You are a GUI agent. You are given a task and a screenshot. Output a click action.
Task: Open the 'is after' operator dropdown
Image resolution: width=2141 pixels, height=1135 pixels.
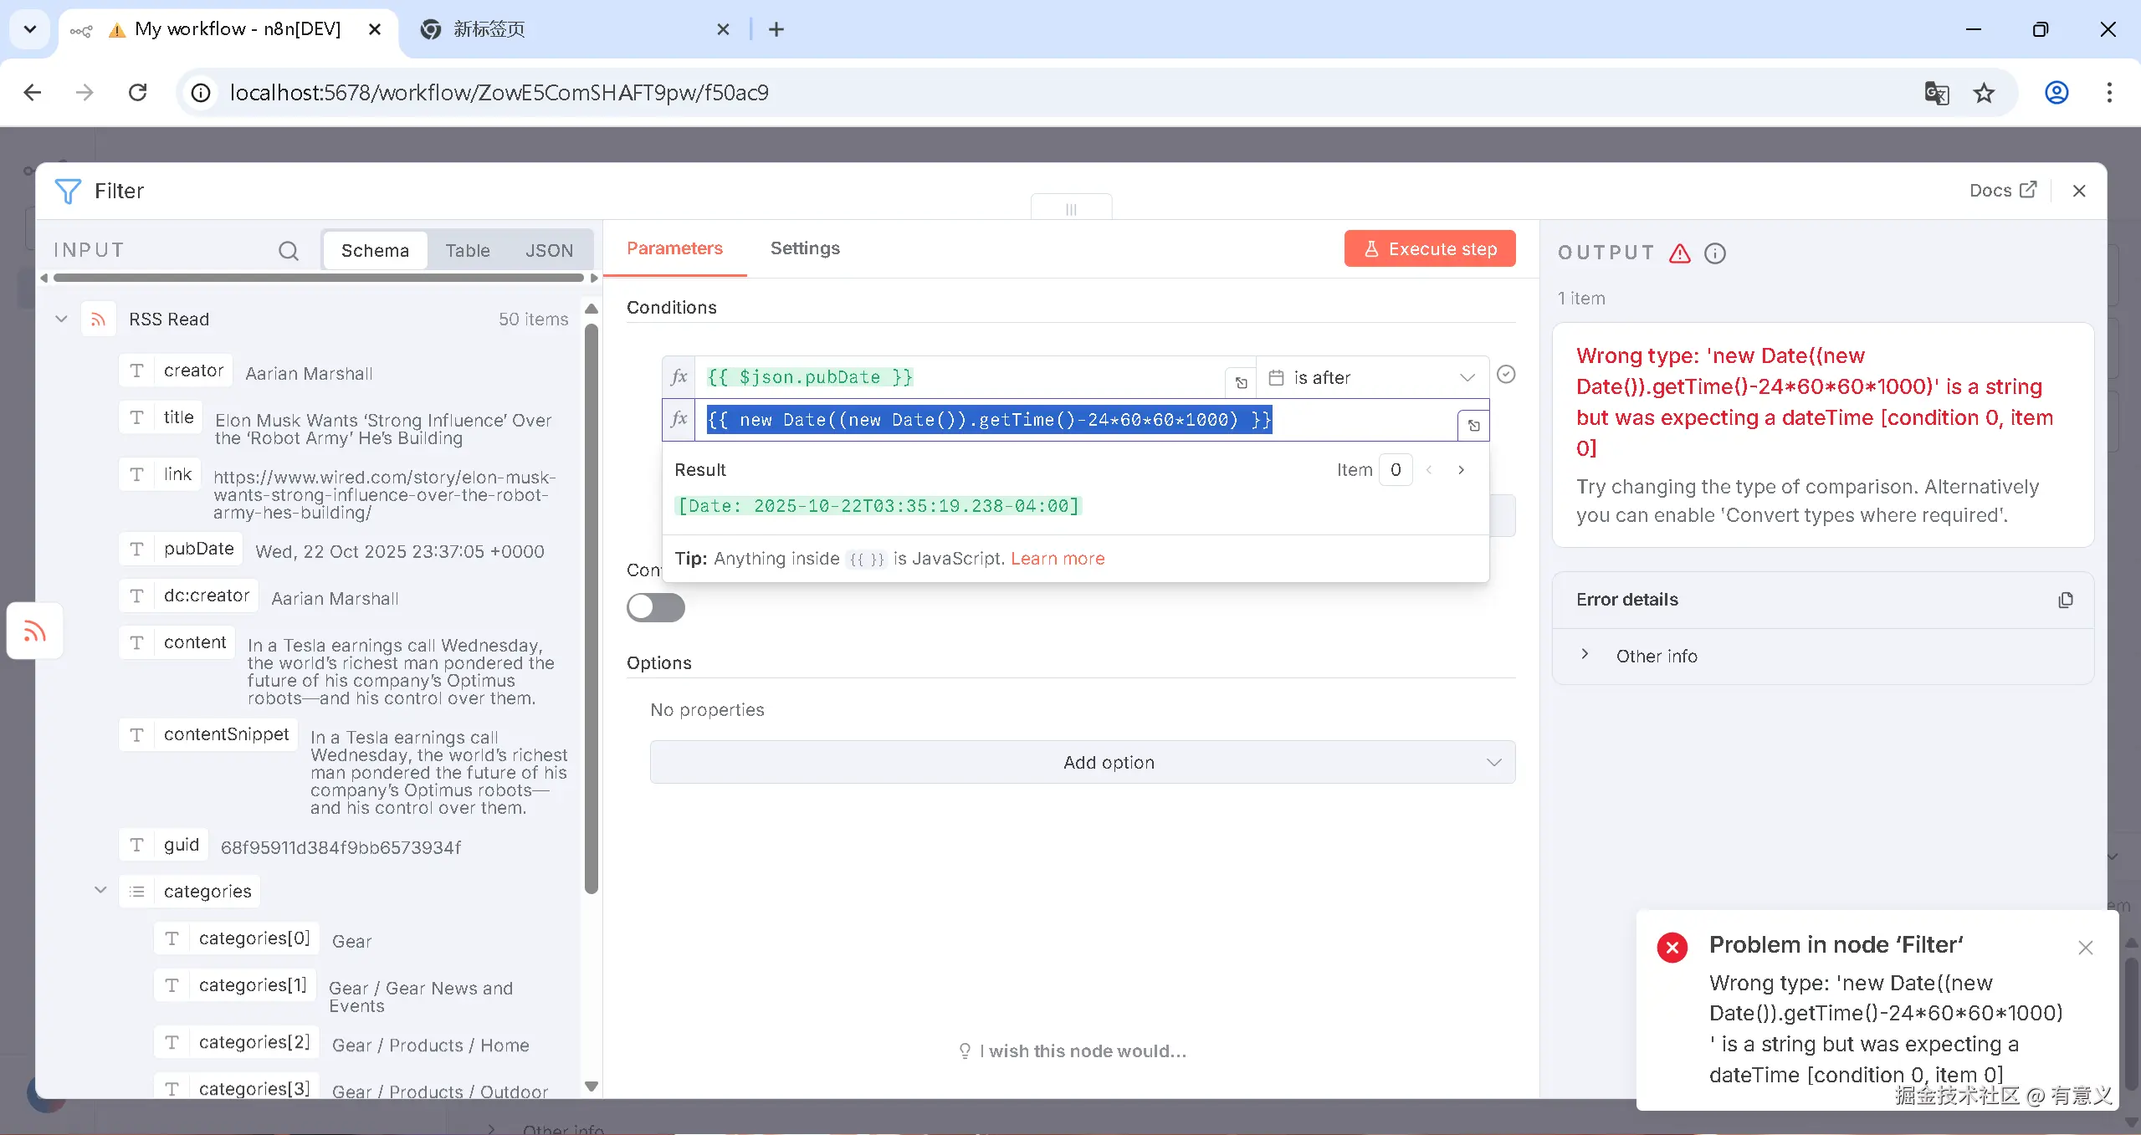click(1372, 378)
